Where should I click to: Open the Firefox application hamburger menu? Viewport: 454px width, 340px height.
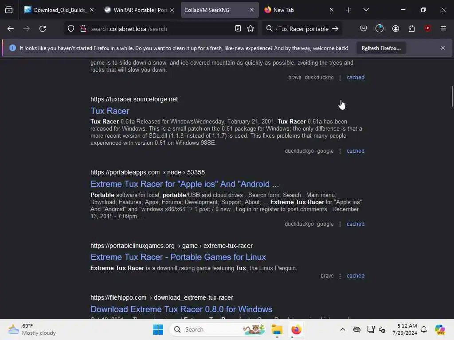click(x=443, y=28)
